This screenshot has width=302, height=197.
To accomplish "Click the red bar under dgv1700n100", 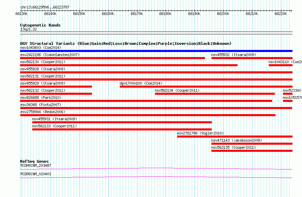I will [206, 87].
